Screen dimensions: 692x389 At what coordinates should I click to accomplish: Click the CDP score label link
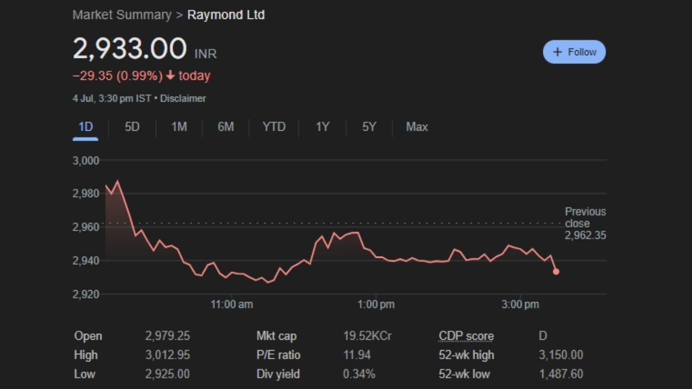point(466,336)
